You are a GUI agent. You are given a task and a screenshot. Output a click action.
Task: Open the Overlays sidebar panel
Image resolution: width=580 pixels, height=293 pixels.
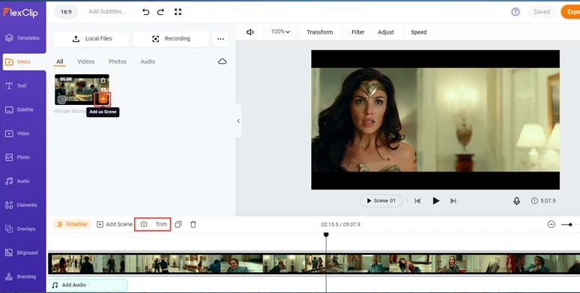[20, 229]
